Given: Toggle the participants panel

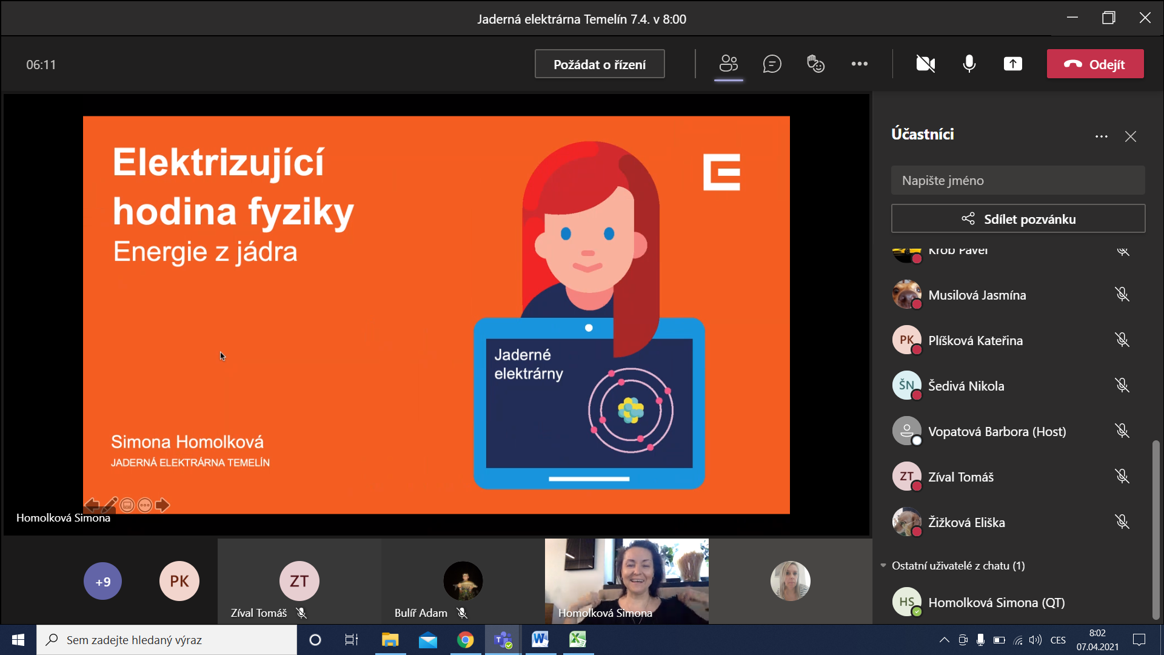Looking at the screenshot, I should tap(728, 64).
